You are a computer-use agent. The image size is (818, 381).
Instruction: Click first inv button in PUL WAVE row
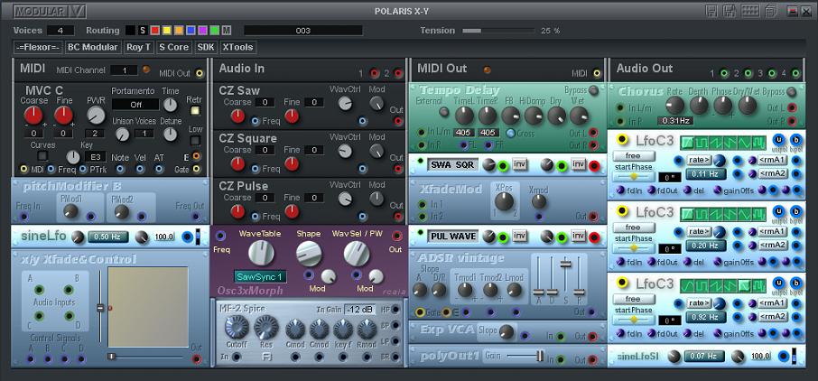[x=519, y=236]
